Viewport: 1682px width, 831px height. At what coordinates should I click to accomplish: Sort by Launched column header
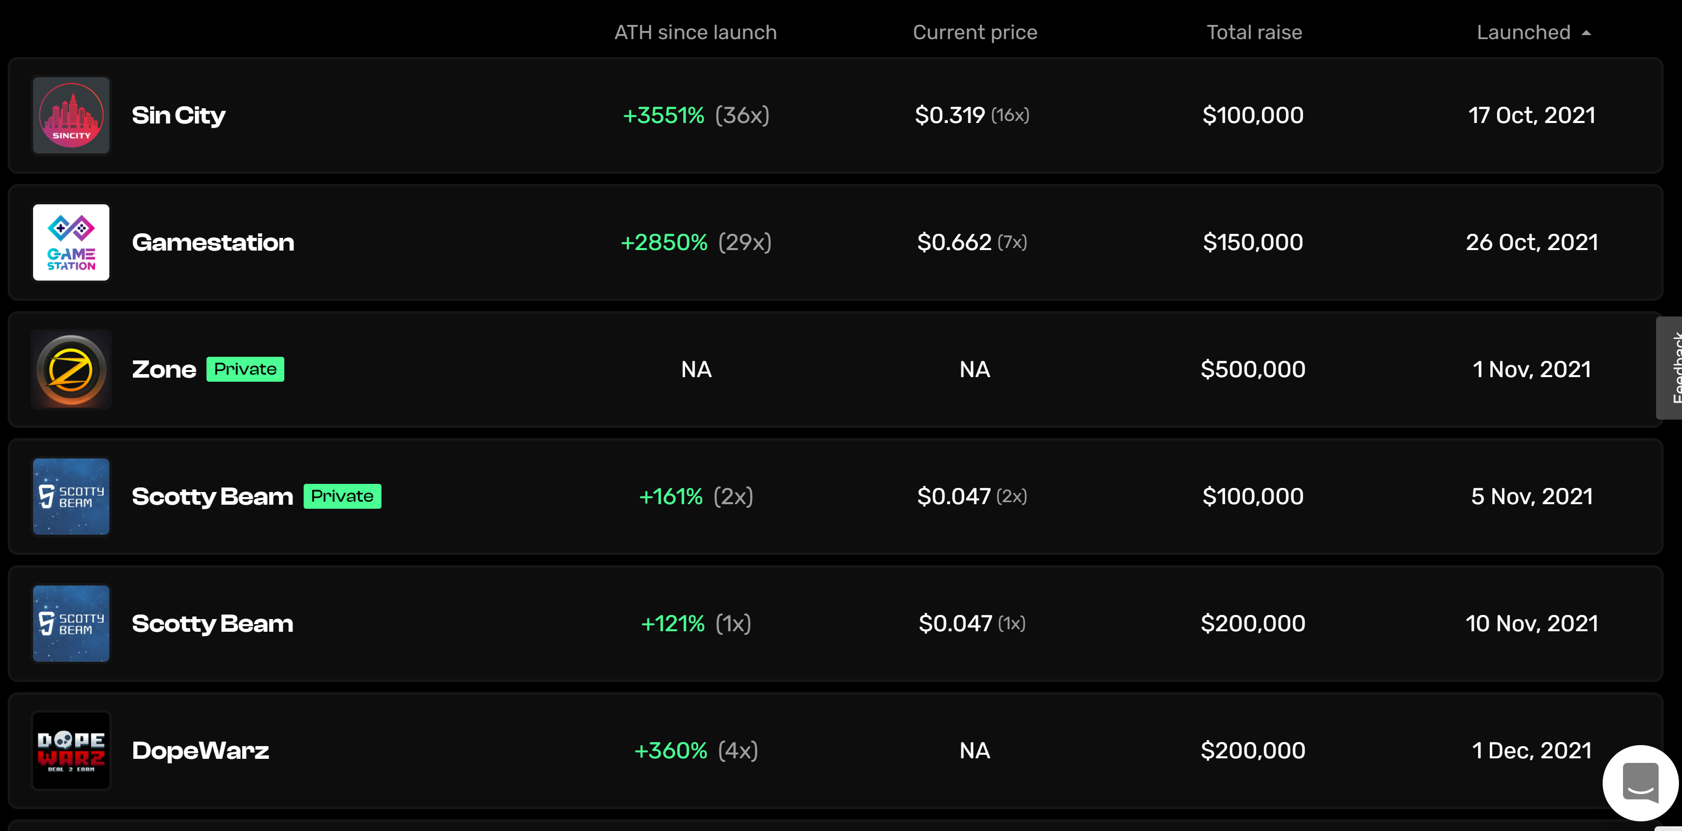(x=1523, y=32)
